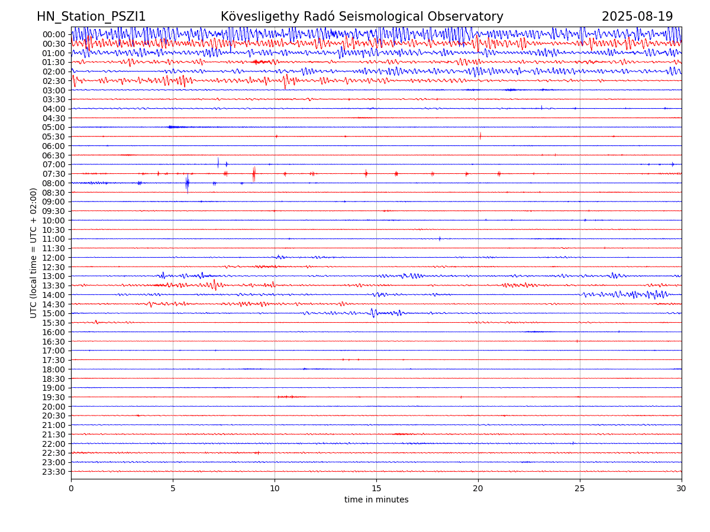Select the 00:00 row time label
The width and height of the screenshot is (710, 532).
pyautogui.click(x=54, y=34)
